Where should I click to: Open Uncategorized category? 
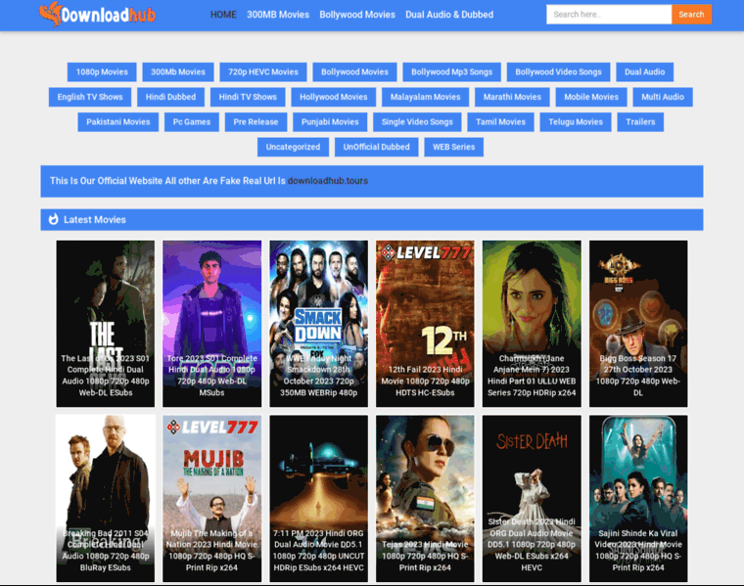pyautogui.click(x=294, y=147)
